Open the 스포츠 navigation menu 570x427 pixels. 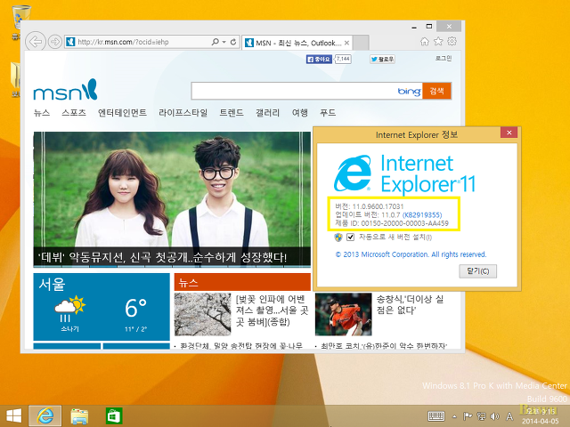[x=74, y=113]
